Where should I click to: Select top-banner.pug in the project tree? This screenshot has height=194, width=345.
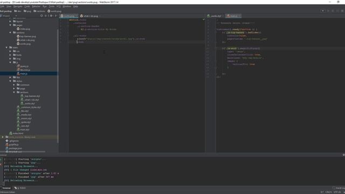pyautogui.click(x=26, y=36)
